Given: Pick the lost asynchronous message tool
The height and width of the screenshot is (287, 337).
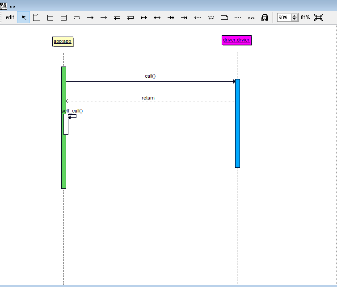Looking at the screenshot, I should tap(184, 17).
